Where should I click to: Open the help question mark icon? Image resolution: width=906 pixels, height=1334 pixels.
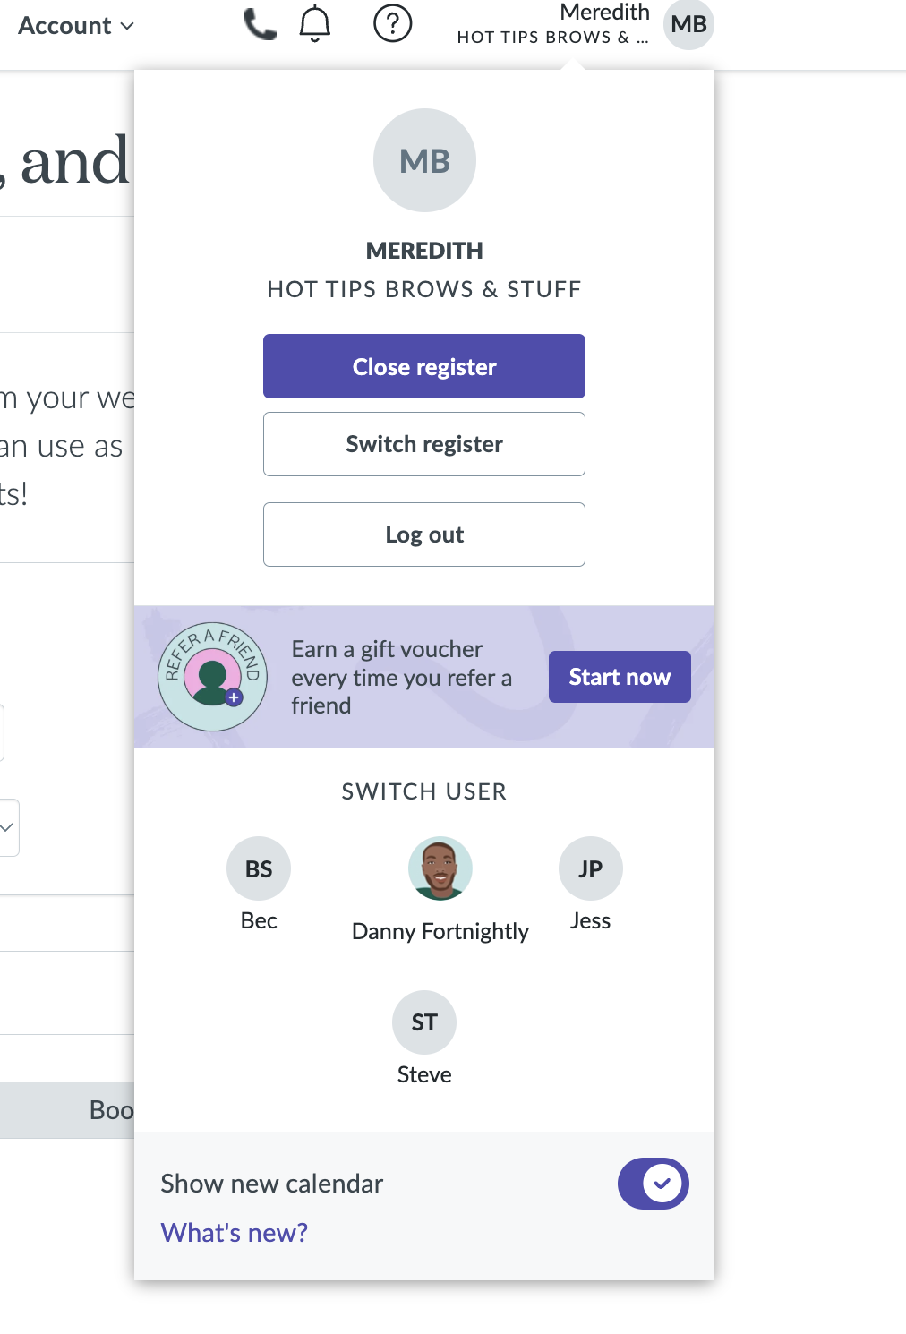(392, 24)
